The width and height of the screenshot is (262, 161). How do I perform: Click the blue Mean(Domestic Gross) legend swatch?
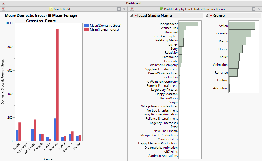87,25
